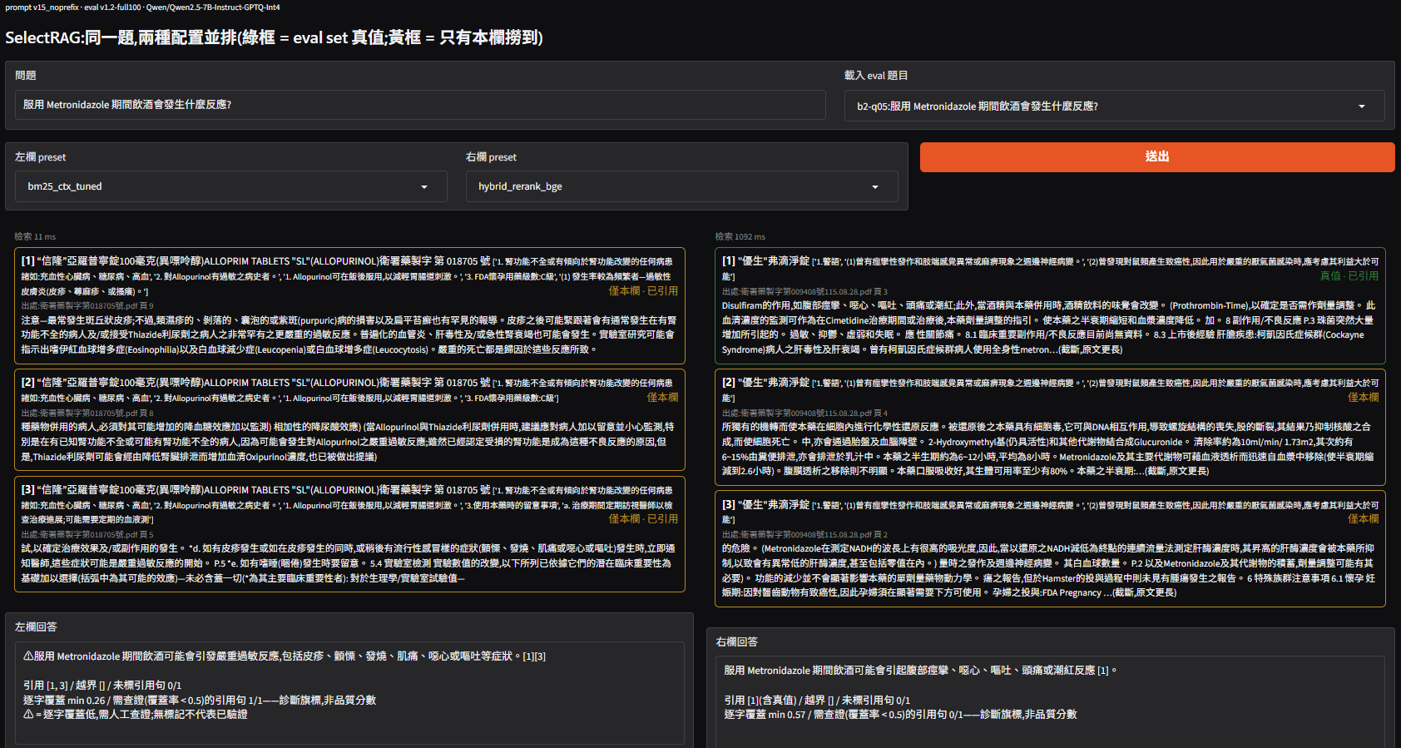Click the left answer text '服用 Metronidazole 期間飲酒可能會引發嚴重過敏反應'

pyautogui.click(x=156, y=656)
